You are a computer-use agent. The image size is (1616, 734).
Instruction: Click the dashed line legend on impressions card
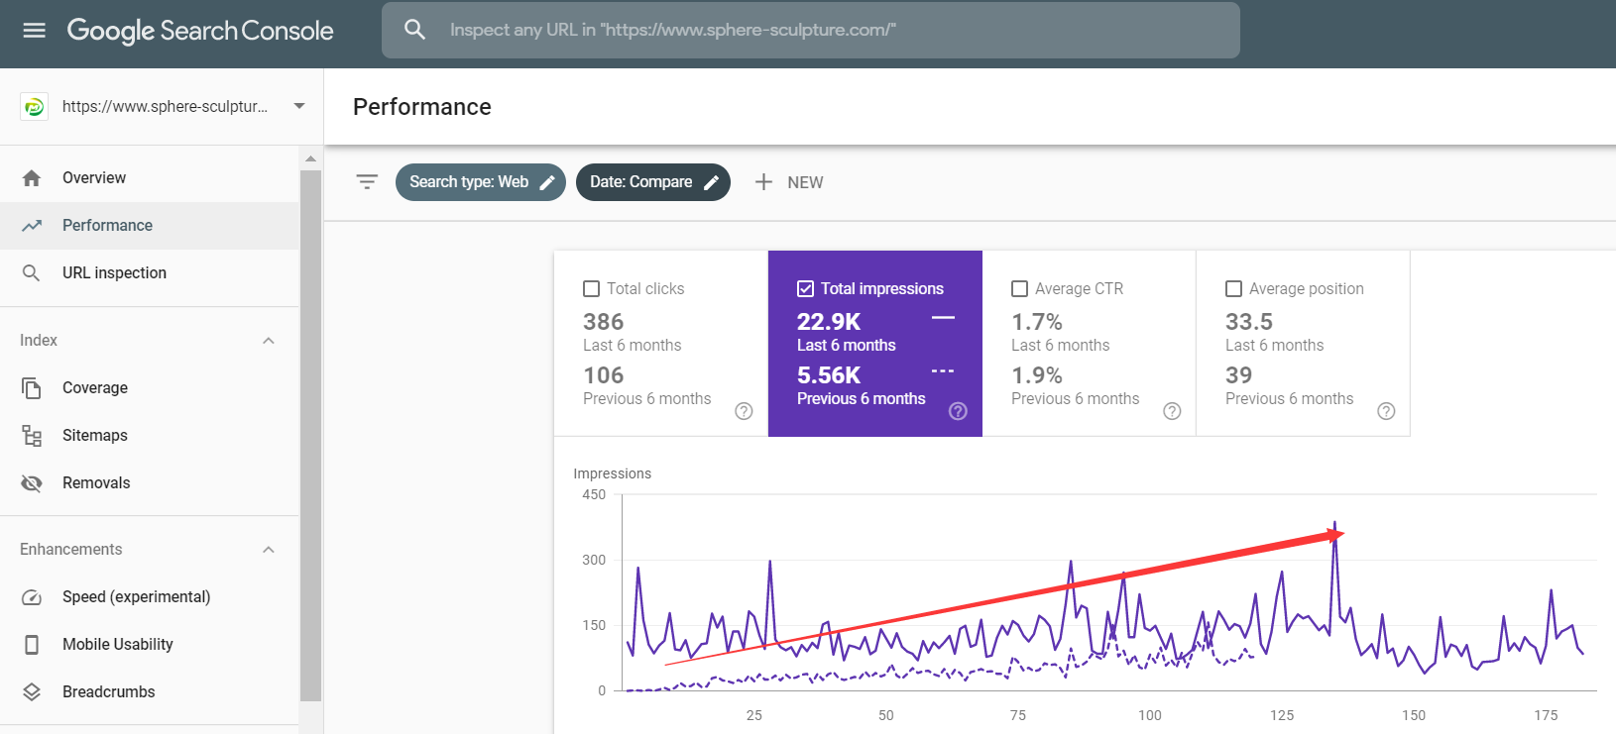coord(943,371)
